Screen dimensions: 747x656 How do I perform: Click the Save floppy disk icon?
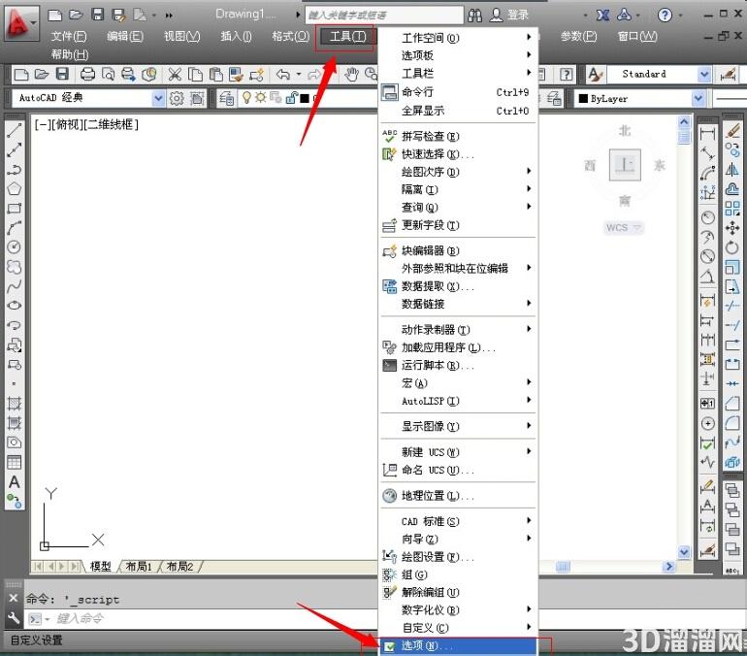pos(62,74)
